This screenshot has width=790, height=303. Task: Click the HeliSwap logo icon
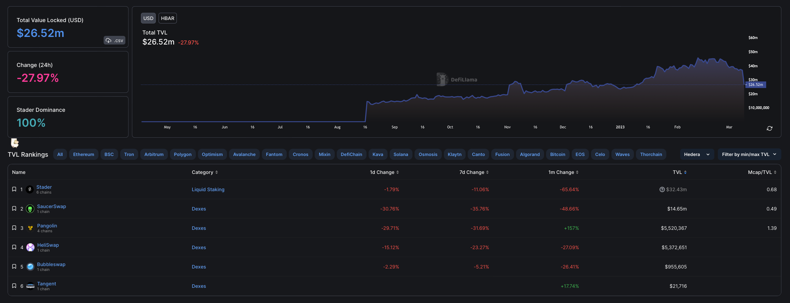[30, 247]
